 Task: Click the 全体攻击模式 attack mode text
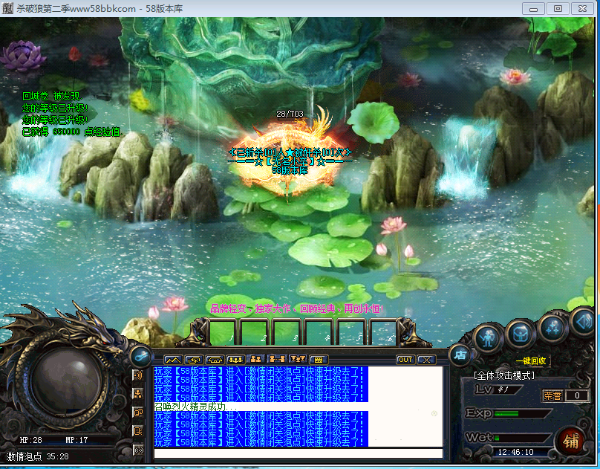click(504, 375)
